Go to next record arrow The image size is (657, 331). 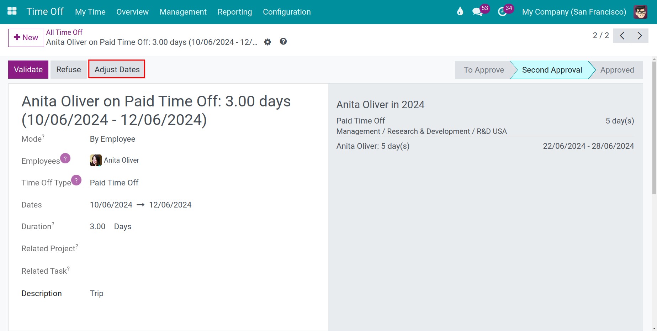640,36
